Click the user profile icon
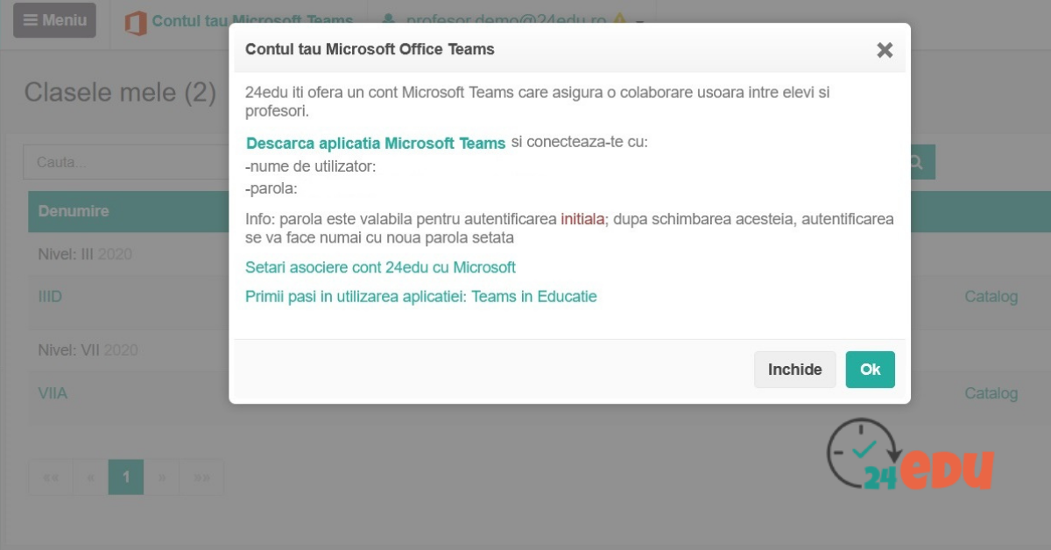The width and height of the screenshot is (1051, 550). pos(388,20)
